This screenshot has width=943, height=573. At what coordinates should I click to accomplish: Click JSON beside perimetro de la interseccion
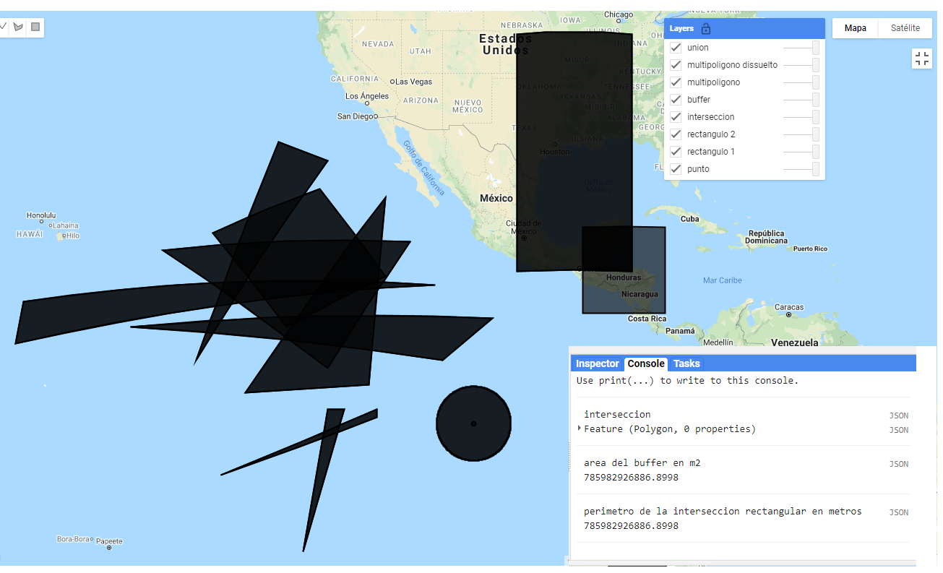898,512
